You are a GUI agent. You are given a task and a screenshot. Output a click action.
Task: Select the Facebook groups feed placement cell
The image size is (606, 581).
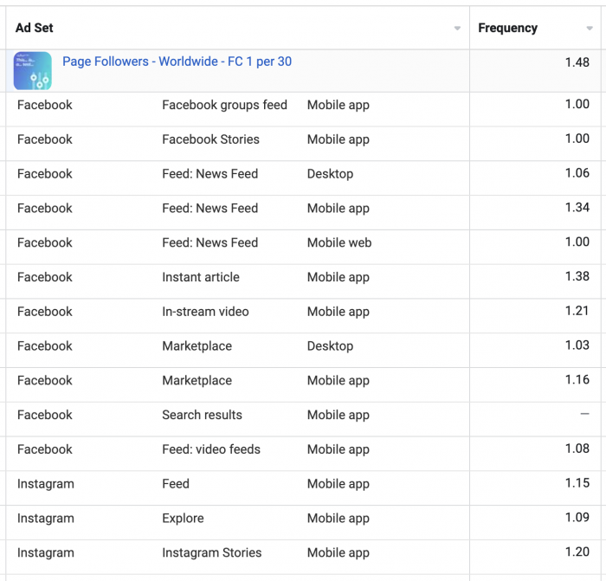(x=224, y=105)
